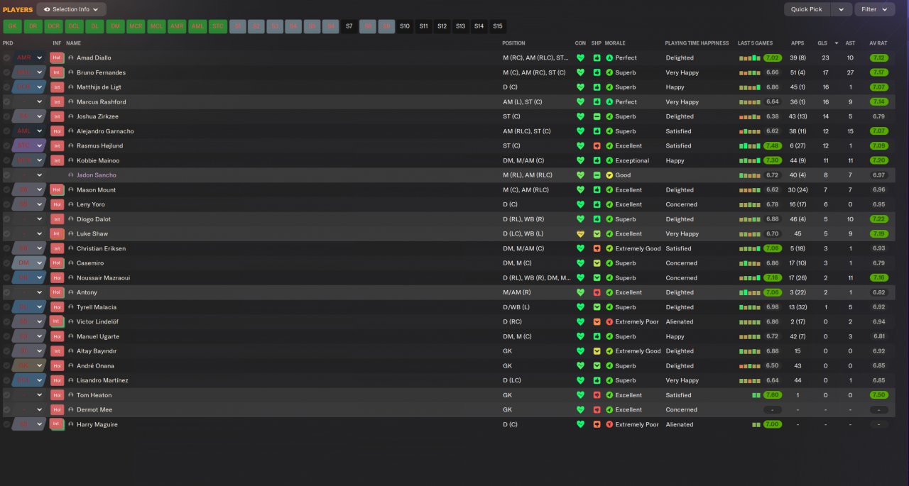This screenshot has width=909, height=486.
Task: Open Noussair Mazraoui's player name link
Action: click(103, 278)
